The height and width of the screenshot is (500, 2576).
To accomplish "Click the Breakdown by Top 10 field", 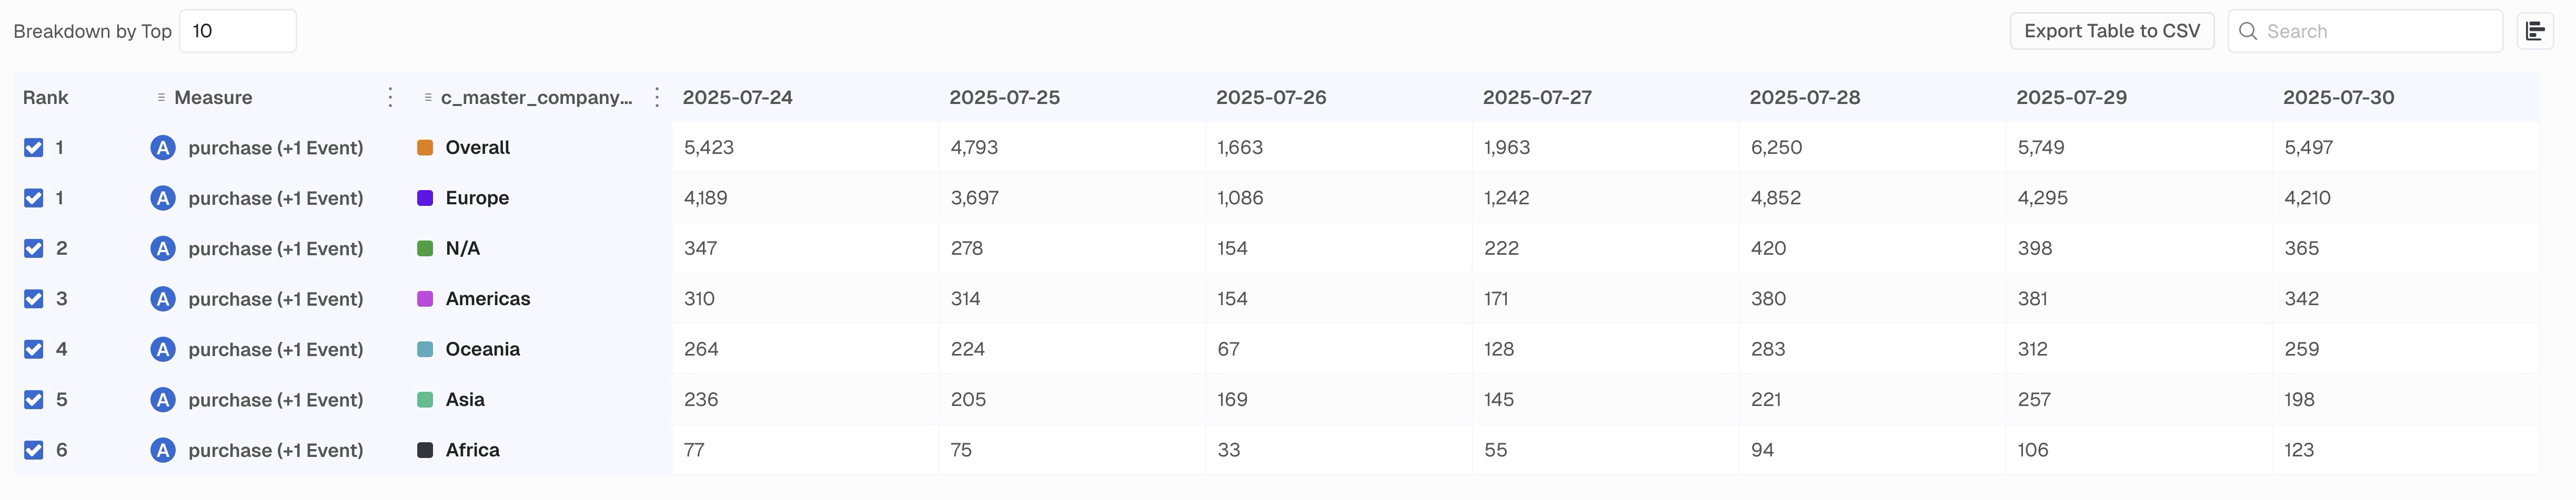I will pos(237,31).
